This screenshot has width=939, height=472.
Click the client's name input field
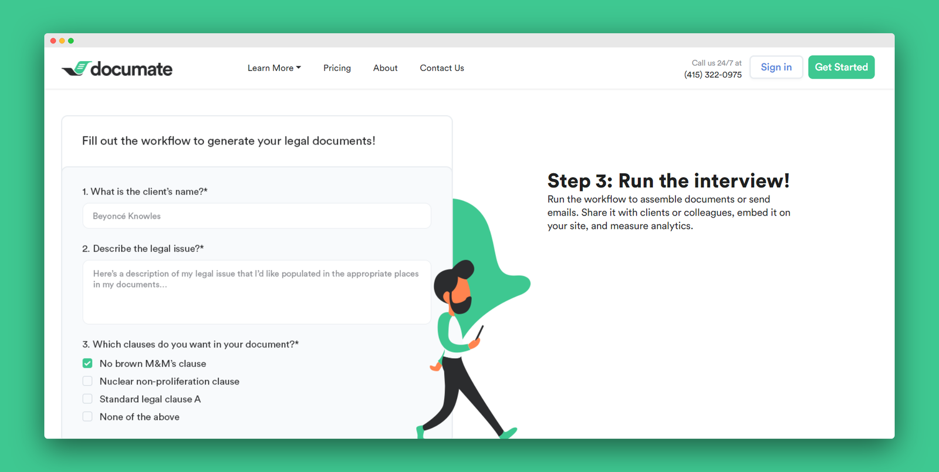tap(257, 216)
